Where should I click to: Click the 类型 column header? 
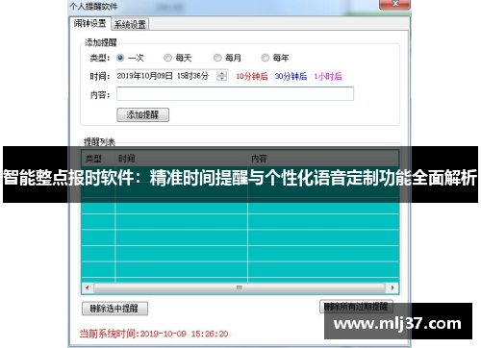pos(98,159)
